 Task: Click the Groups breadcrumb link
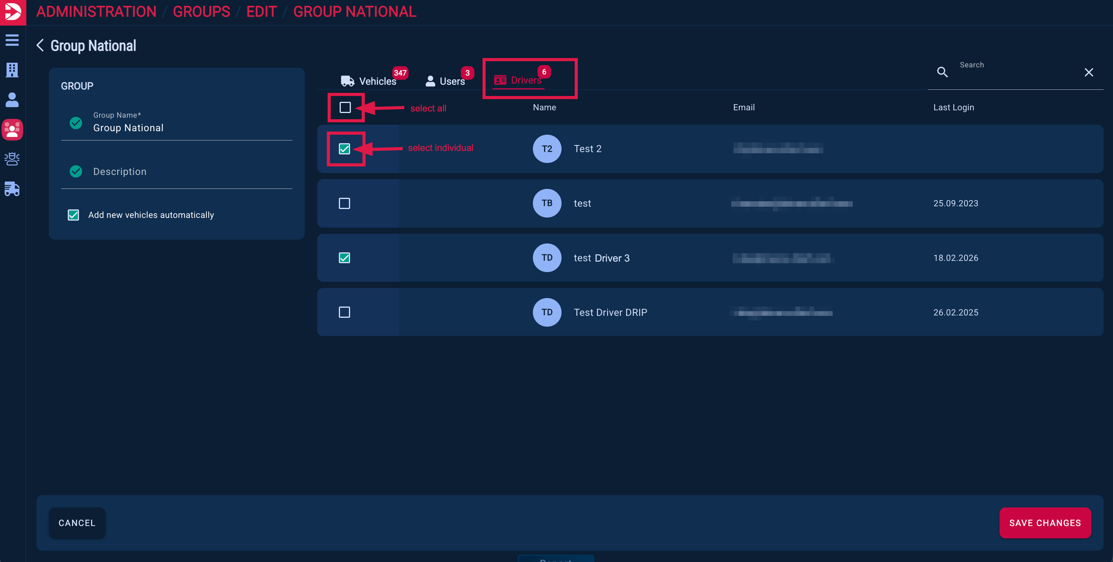pyautogui.click(x=201, y=12)
